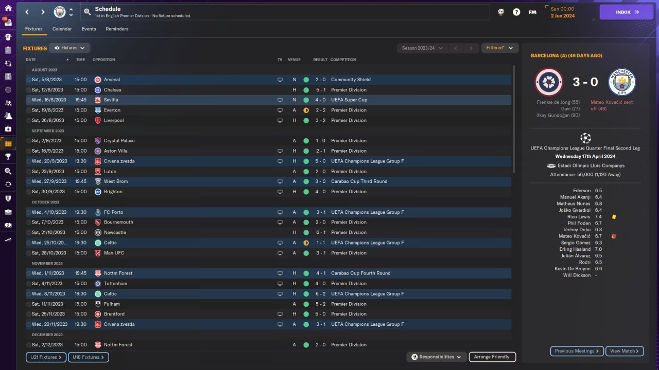
Task: Open the Scouting magnifier icon in sidebar
Action: point(8,171)
